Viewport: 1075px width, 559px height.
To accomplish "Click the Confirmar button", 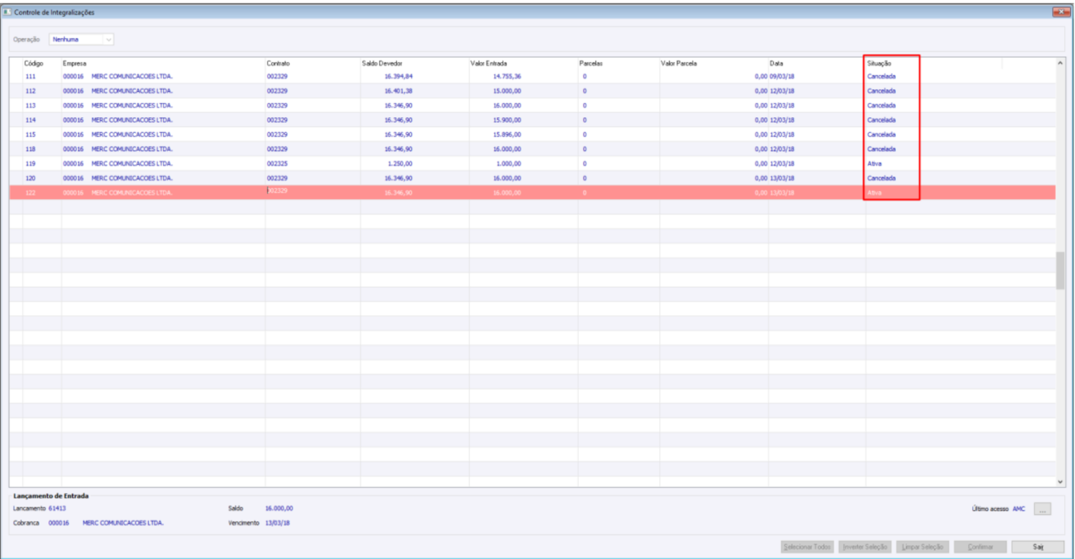I will pos(980,548).
